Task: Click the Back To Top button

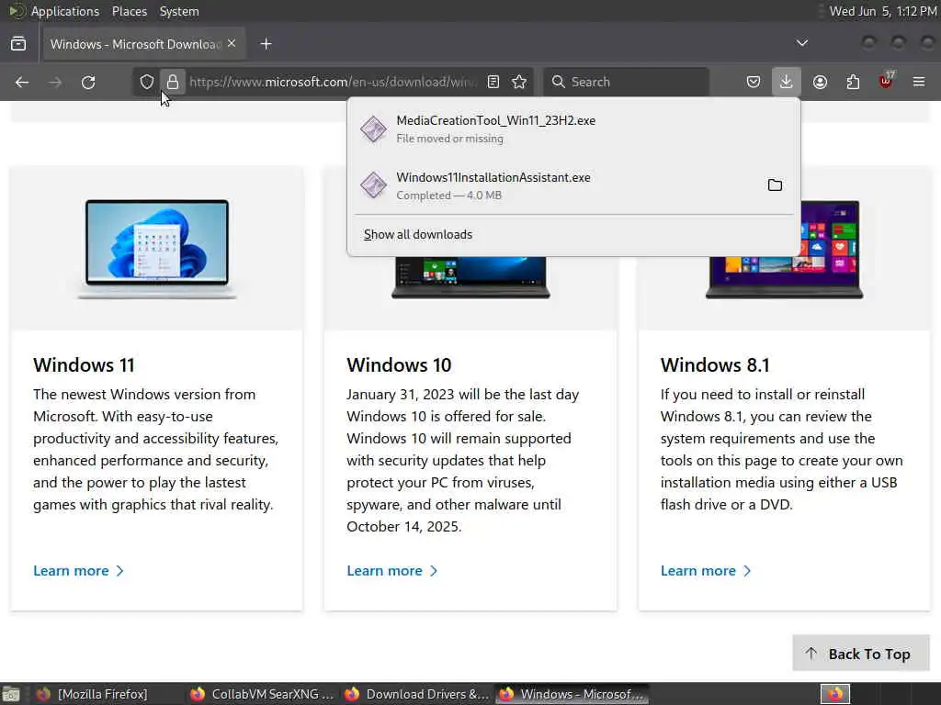Action: (860, 654)
